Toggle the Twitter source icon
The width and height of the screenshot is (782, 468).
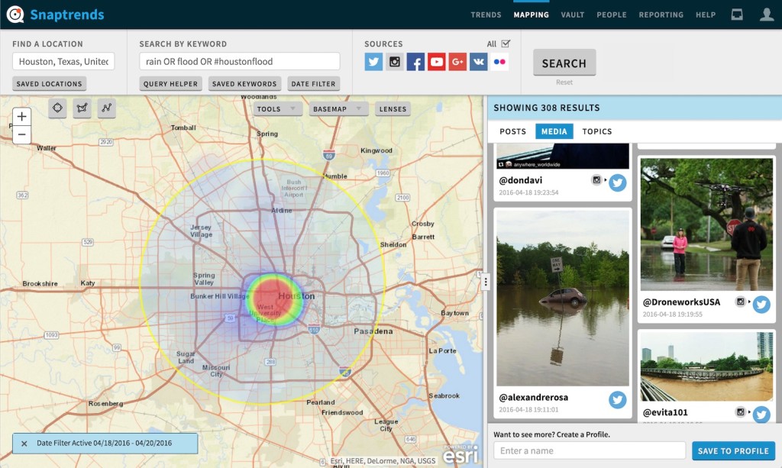click(x=373, y=62)
